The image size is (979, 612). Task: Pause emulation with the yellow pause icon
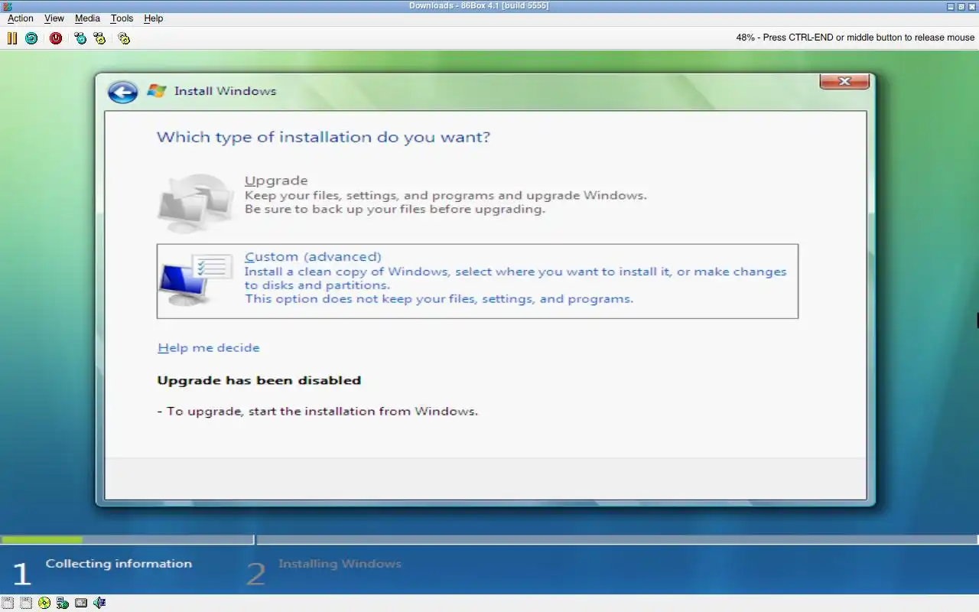pos(12,37)
